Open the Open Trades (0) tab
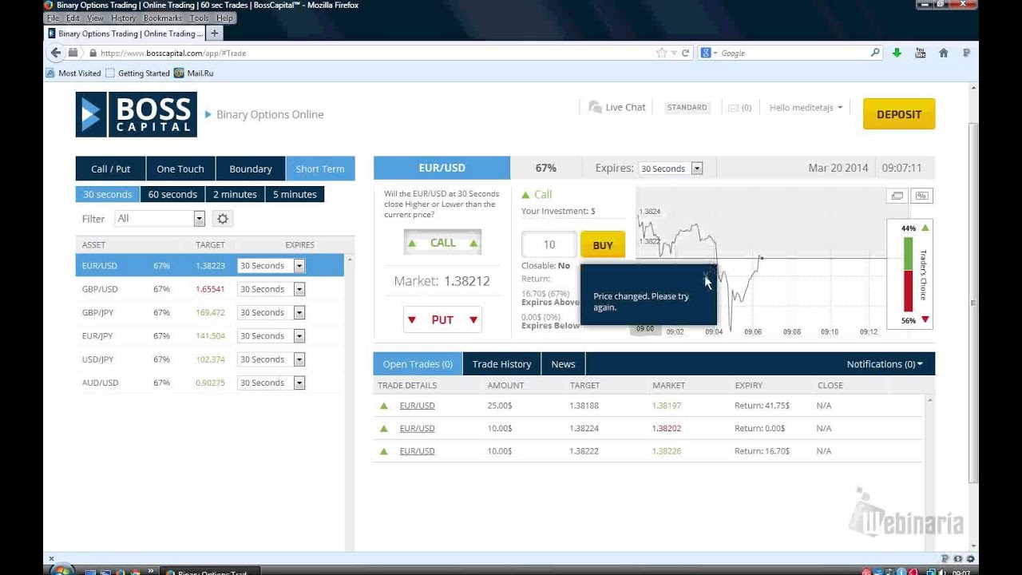Image resolution: width=1022 pixels, height=575 pixels. tap(418, 364)
